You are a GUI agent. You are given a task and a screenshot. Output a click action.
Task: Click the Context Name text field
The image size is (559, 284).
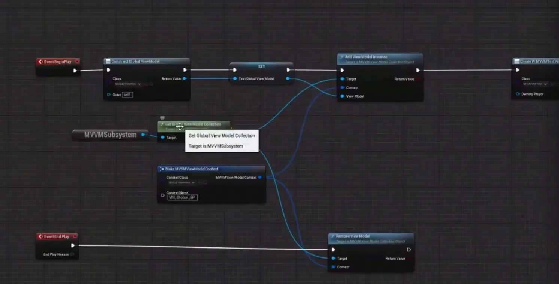click(x=182, y=197)
